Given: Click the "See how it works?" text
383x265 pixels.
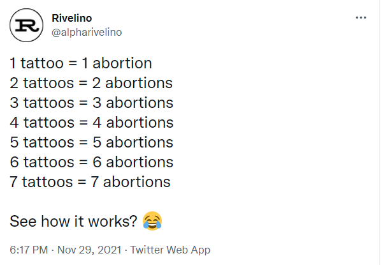Looking at the screenshot, I should point(73,222).
